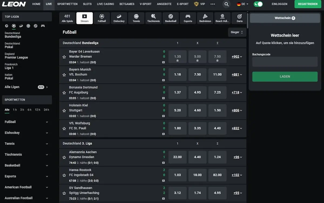This screenshot has height=203, width=324.
Task: Open stream icon for Holstein Kiel match
Action: point(163,116)
